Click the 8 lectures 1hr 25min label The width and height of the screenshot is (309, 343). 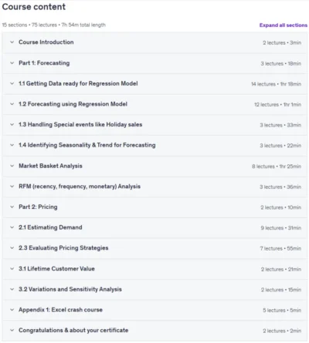point(277,166)
